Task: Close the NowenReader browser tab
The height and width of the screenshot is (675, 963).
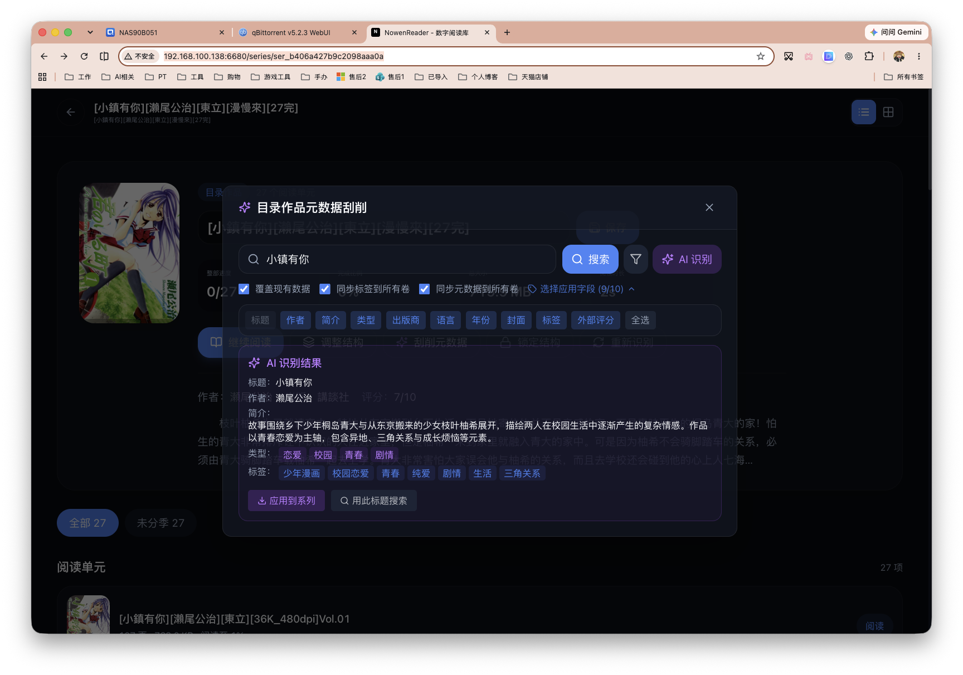Action: (487, 32)
